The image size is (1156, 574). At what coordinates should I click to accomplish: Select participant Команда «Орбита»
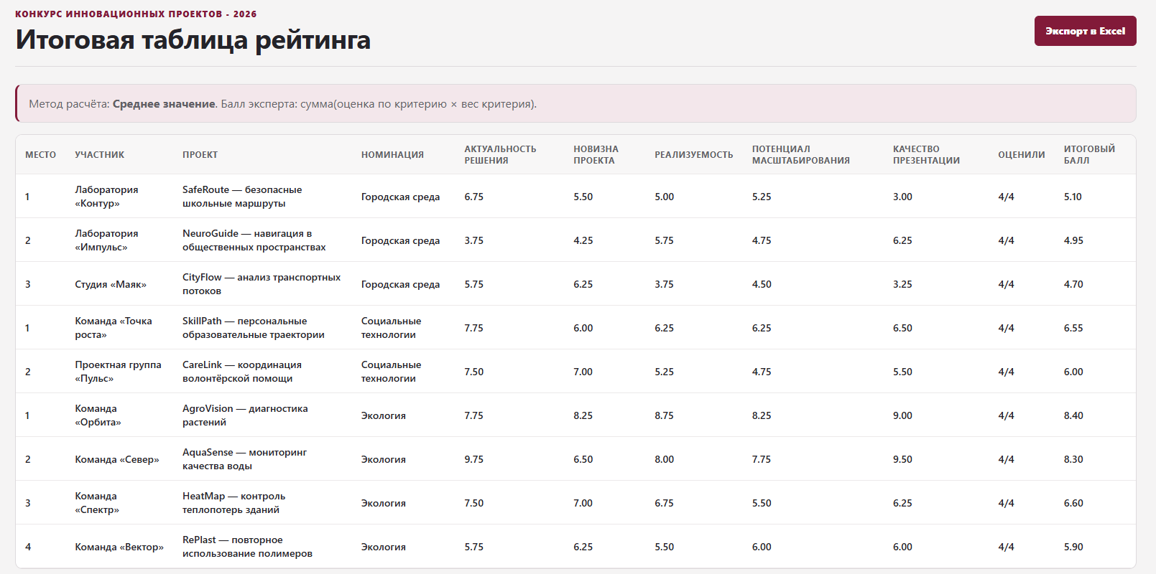point(98,415)
